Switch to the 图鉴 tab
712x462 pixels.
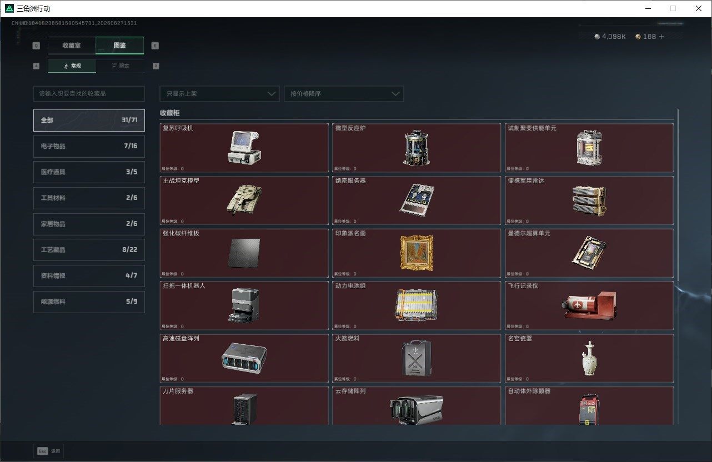pos(119,46)
